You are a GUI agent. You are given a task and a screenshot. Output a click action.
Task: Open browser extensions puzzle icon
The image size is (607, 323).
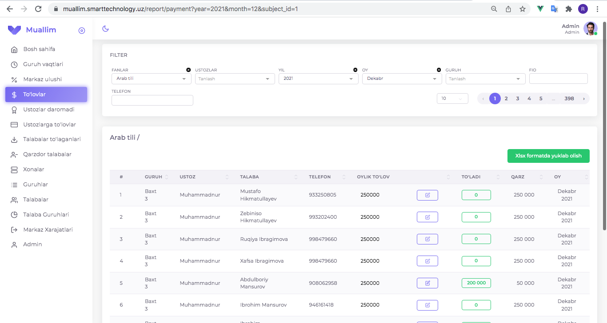pos(568,9)
